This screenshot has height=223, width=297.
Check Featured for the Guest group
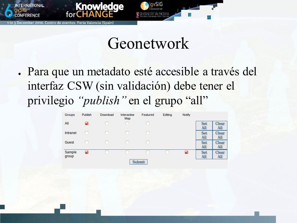point(148,142)
